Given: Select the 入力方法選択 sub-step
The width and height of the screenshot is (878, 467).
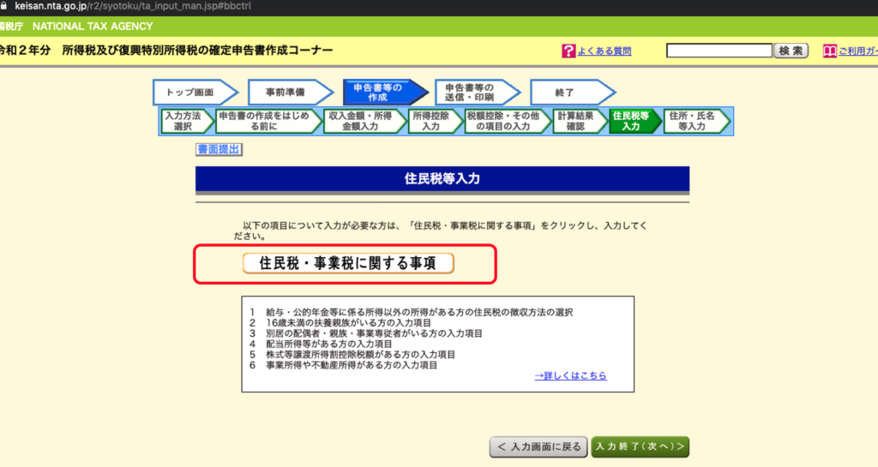Looking at the screenshot, I should click(x=186, y=122).
